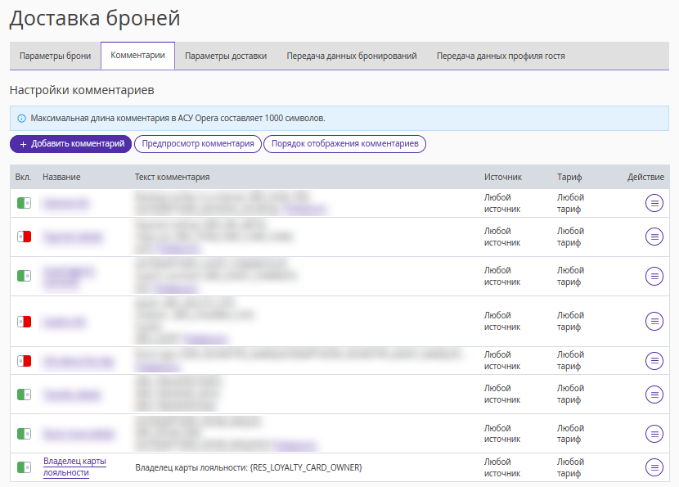Open Параметры доставки tab

pos(226,56)
